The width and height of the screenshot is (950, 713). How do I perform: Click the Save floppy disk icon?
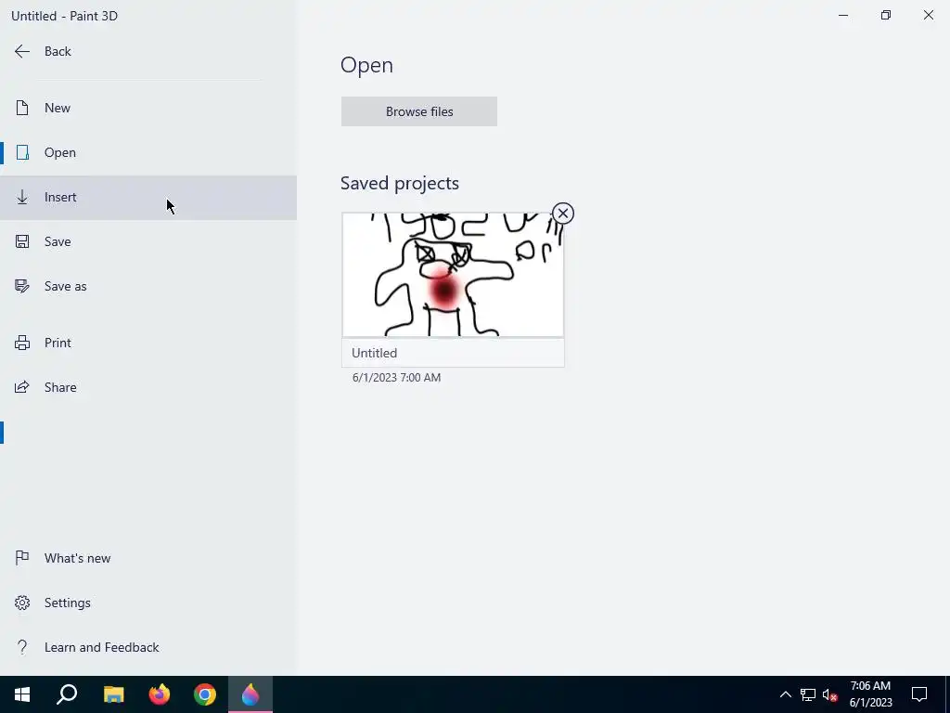(22, 241)
